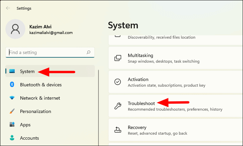Click 'Recommended troubleshooters, preferences, history' text
The image size is (243, 146).
[175, 109]
